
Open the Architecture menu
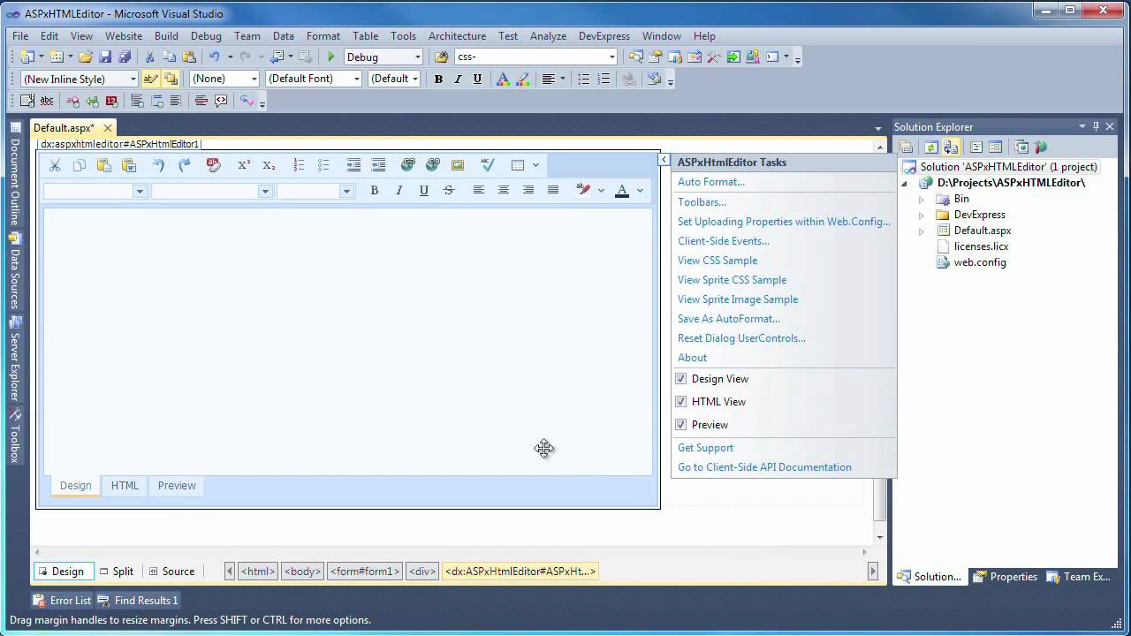[457, 36]
